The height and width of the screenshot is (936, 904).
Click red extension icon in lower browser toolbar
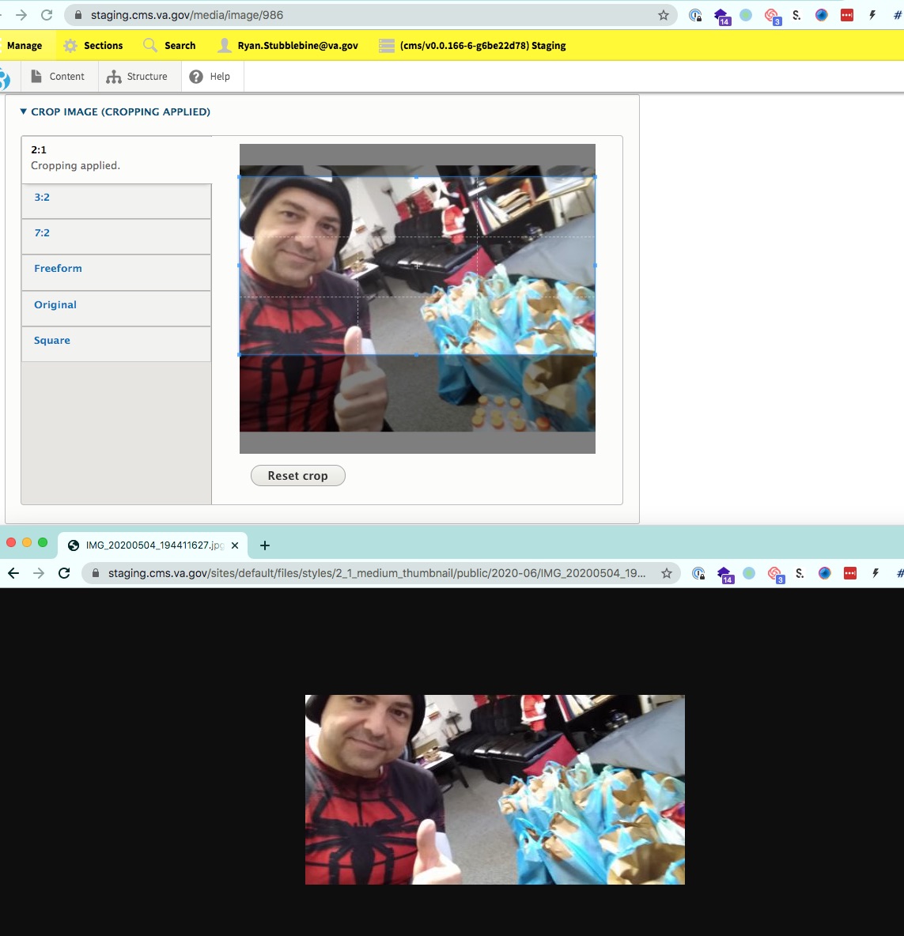(850, 574)
